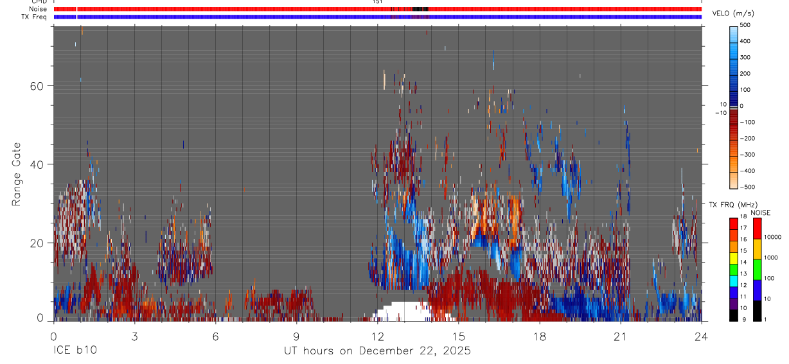Click the green segment of NOISE color bar
The width and height of the screenshot is (789, 364).
pos(757,269)
